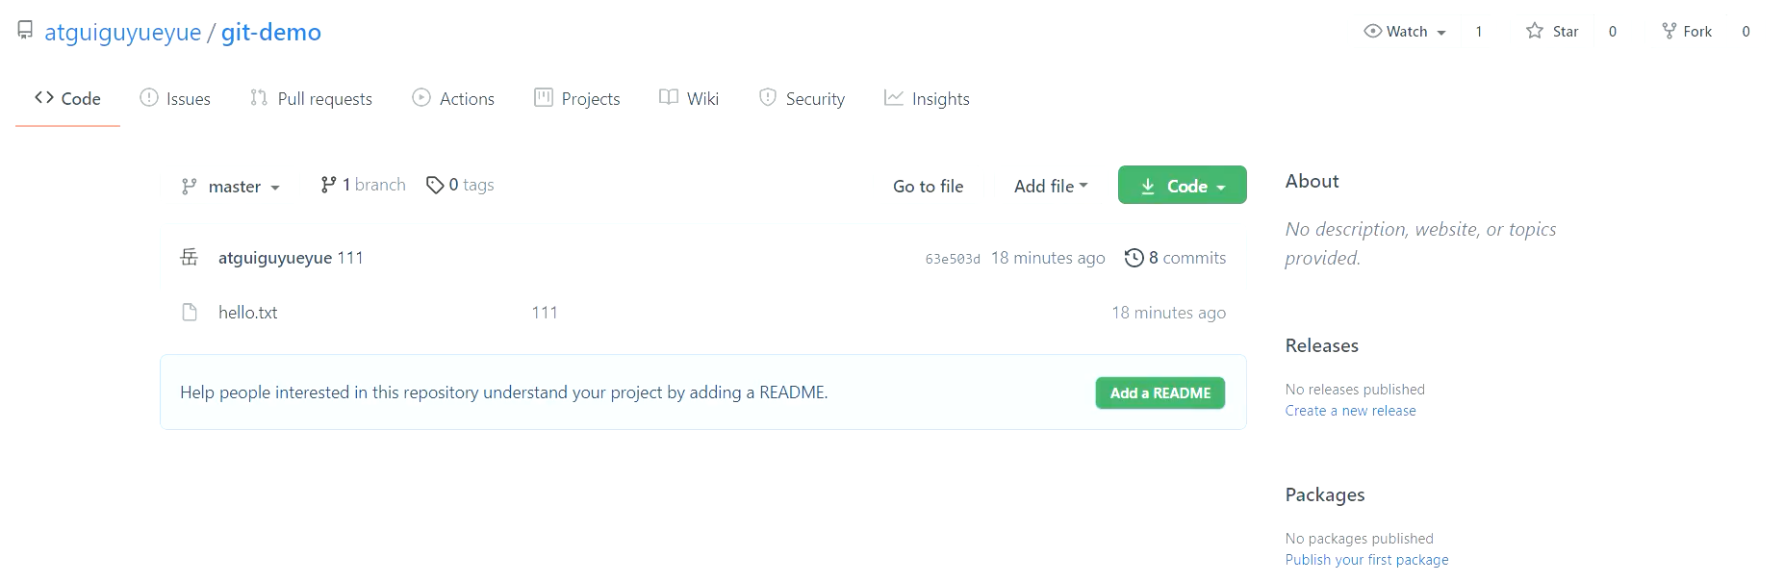Open the Watch notifications dropdown
This screenshot has height=582, width=1784.
1406,32
